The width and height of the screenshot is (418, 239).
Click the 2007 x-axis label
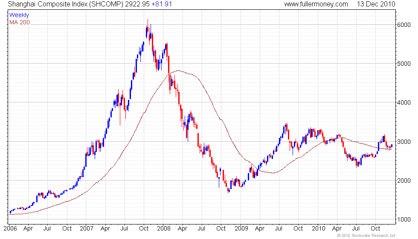[x=87, y=229]
